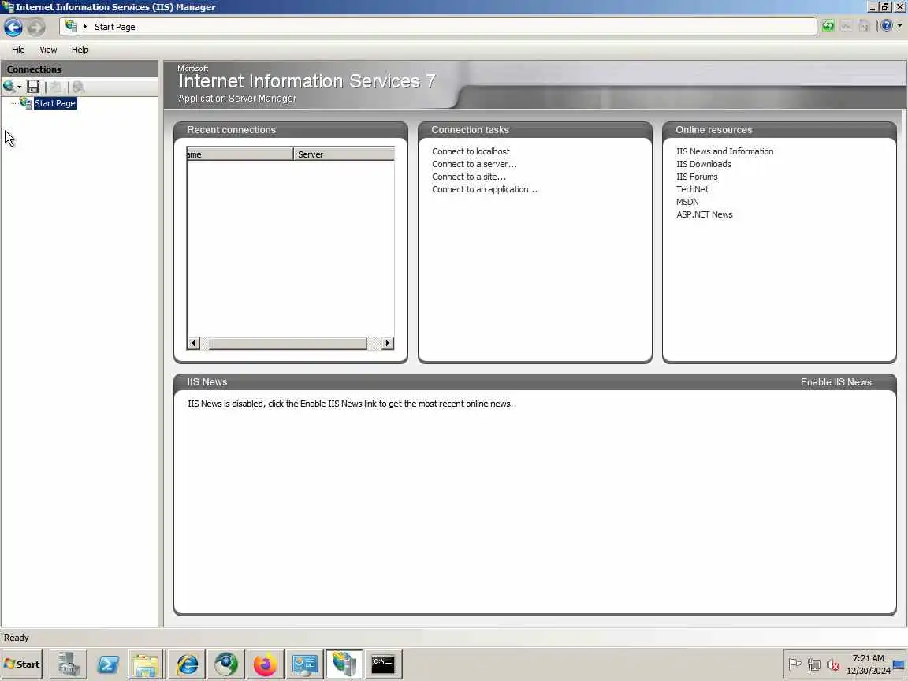Select the Start Page tree node
This screenshot has height=681, width=908.
click(55, 103)
